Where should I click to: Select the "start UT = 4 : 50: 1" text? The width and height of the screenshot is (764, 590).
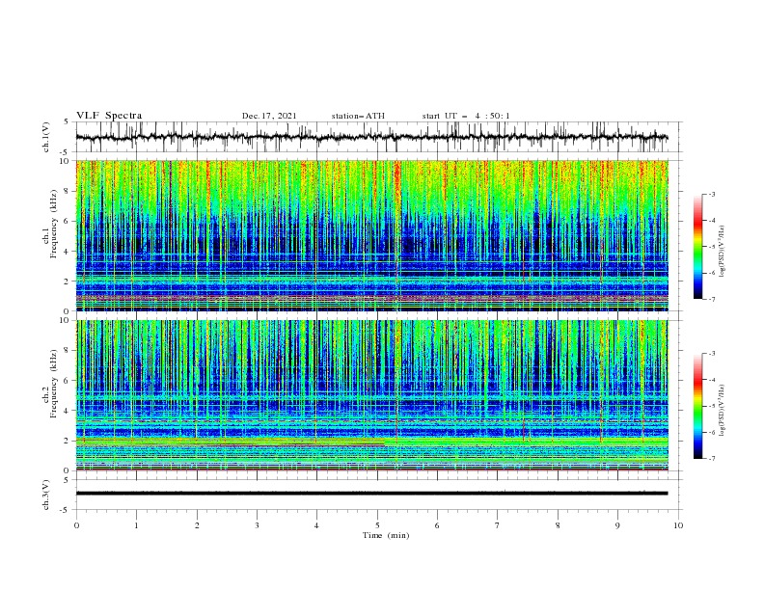pos(465,116)
